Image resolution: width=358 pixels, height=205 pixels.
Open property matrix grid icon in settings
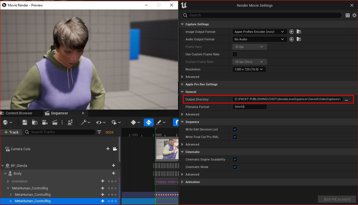coord(348,15)
